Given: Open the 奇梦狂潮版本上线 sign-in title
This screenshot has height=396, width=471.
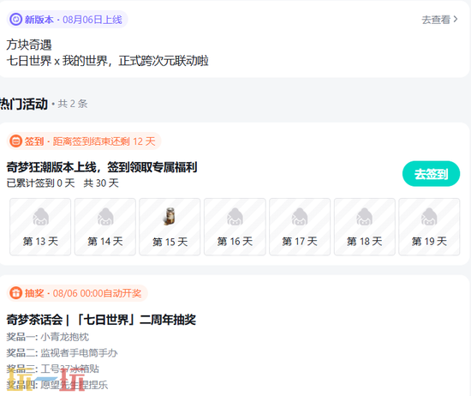Looking at the screenshot, I should [102, 167].
